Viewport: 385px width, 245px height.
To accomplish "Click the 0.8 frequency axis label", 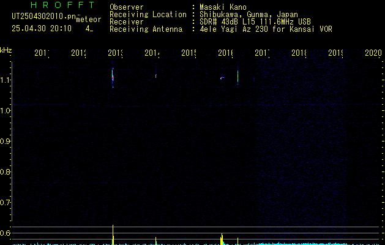I will [x=5, y=171].
